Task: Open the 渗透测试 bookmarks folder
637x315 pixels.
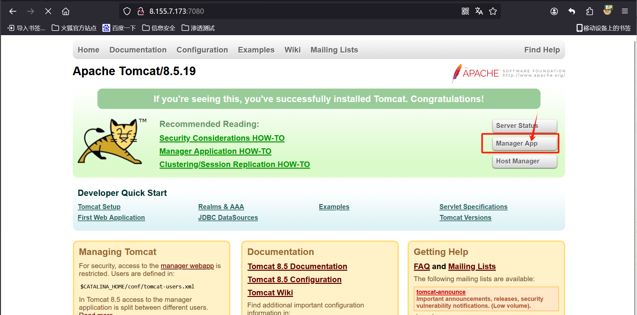Action: pyautogui.click(x=198, y=28)
